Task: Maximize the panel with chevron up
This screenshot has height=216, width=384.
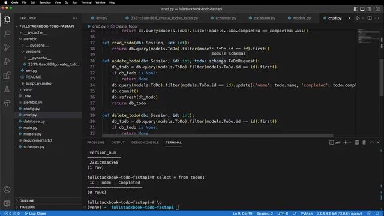Action: pos(372,142)
